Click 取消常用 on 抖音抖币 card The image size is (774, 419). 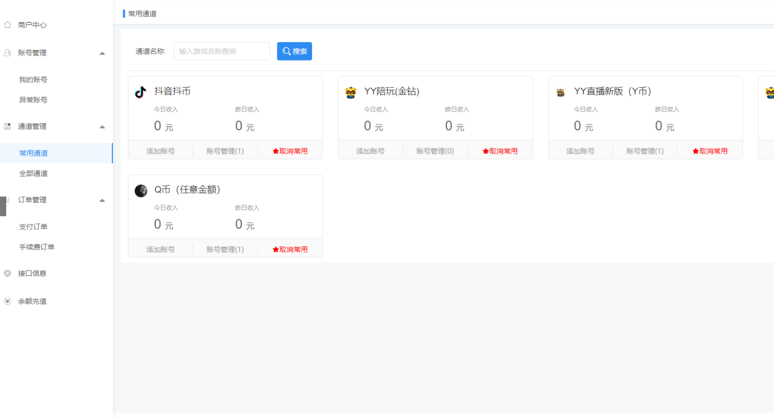pos(290,151)
